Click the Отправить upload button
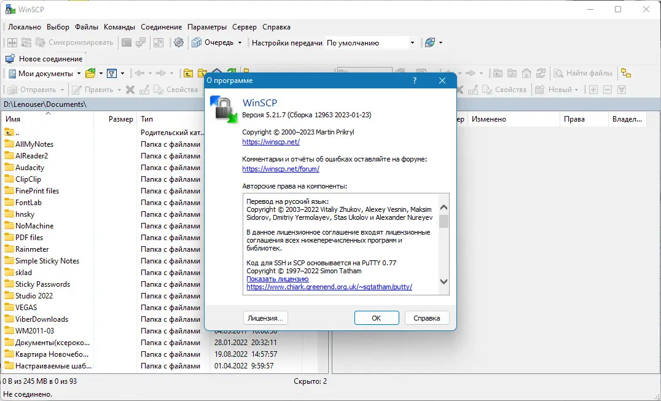This screenshot has height=401, width=661. [x=32, y=89]
